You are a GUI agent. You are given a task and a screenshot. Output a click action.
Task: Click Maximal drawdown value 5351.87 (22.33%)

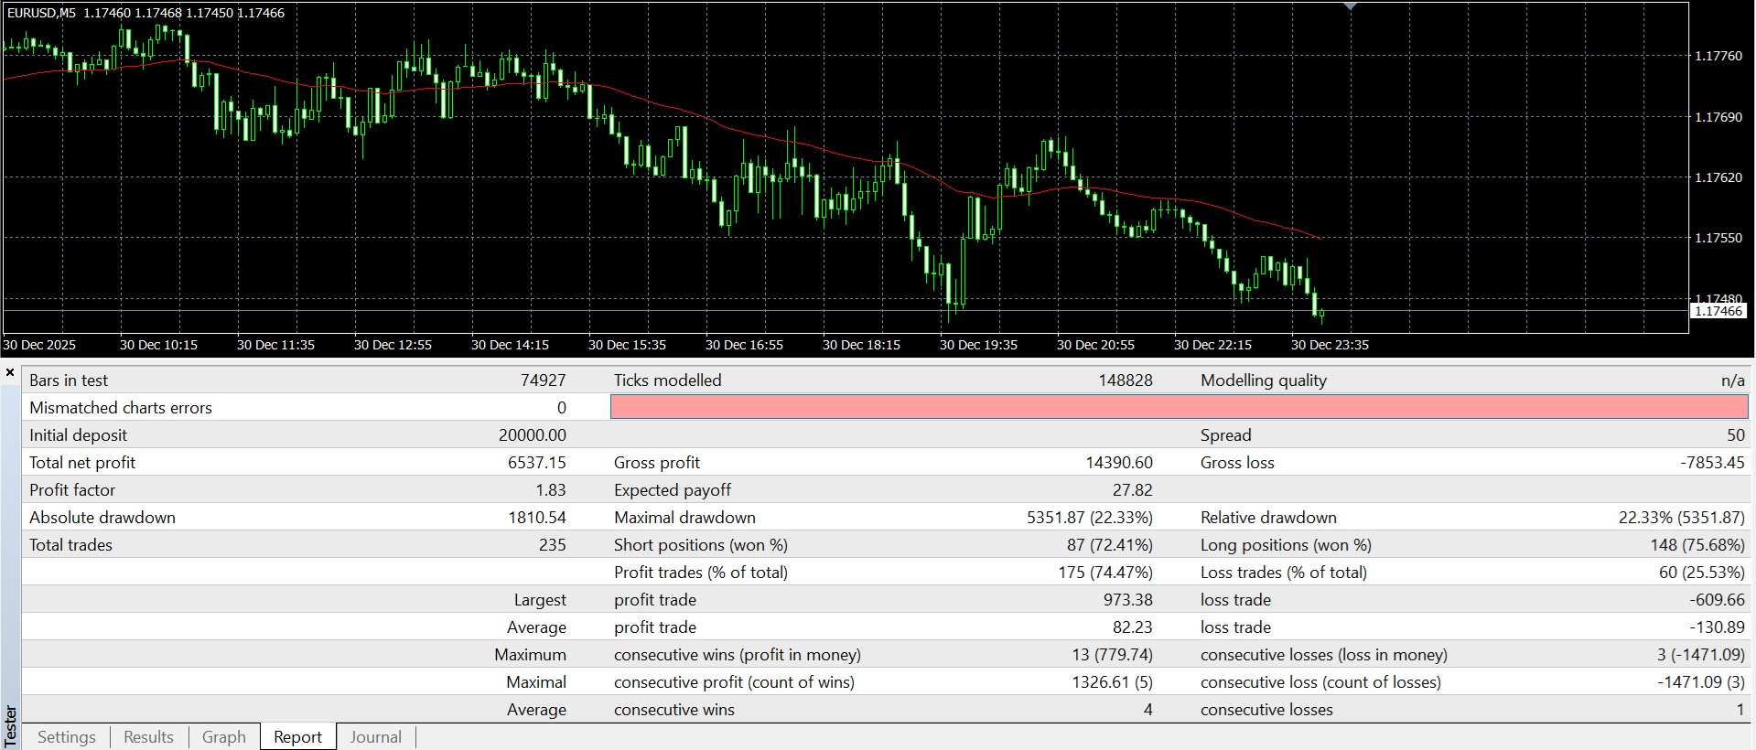click(x=1090, y=518)
